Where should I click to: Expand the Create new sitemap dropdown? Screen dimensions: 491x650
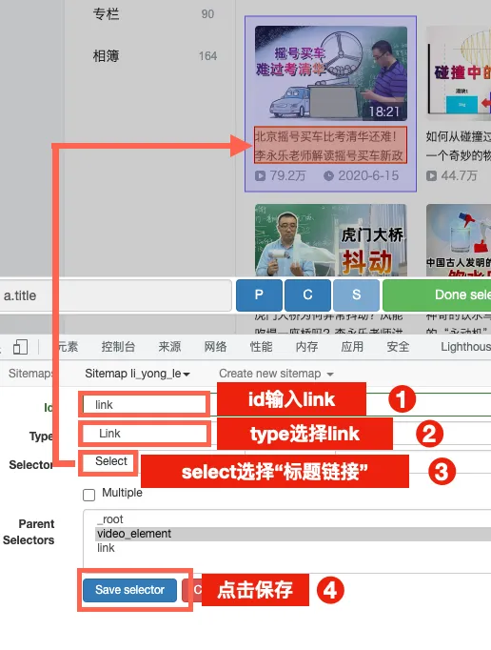pos(276,374)
